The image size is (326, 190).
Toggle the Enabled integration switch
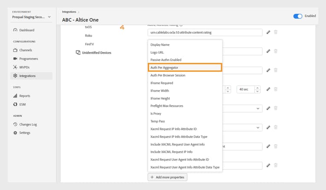(x=298, y=16)
